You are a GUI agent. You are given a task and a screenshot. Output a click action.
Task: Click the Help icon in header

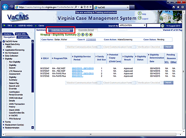click(140, 14)
